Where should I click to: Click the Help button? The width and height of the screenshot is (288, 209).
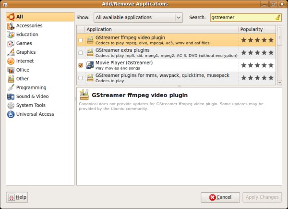[17, 197]
